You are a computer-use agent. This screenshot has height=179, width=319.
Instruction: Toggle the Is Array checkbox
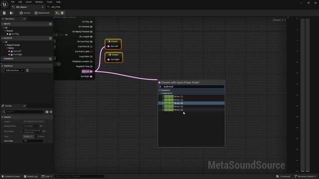click(x=36, y=137)
